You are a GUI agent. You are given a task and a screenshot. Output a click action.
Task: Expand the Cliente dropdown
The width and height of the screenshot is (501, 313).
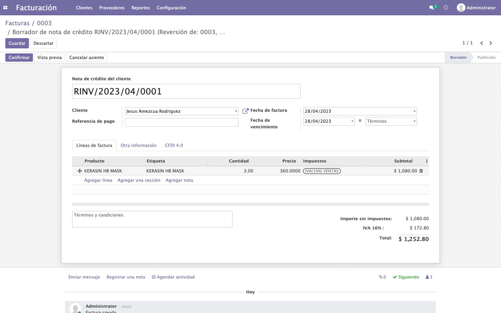pos(236,111)
